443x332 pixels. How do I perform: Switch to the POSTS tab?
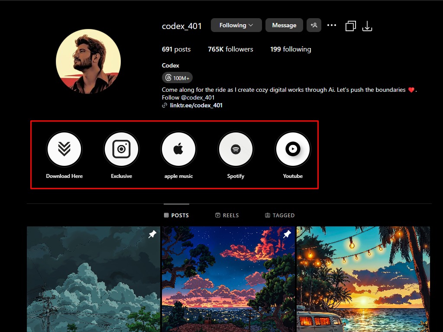(176, 216)
